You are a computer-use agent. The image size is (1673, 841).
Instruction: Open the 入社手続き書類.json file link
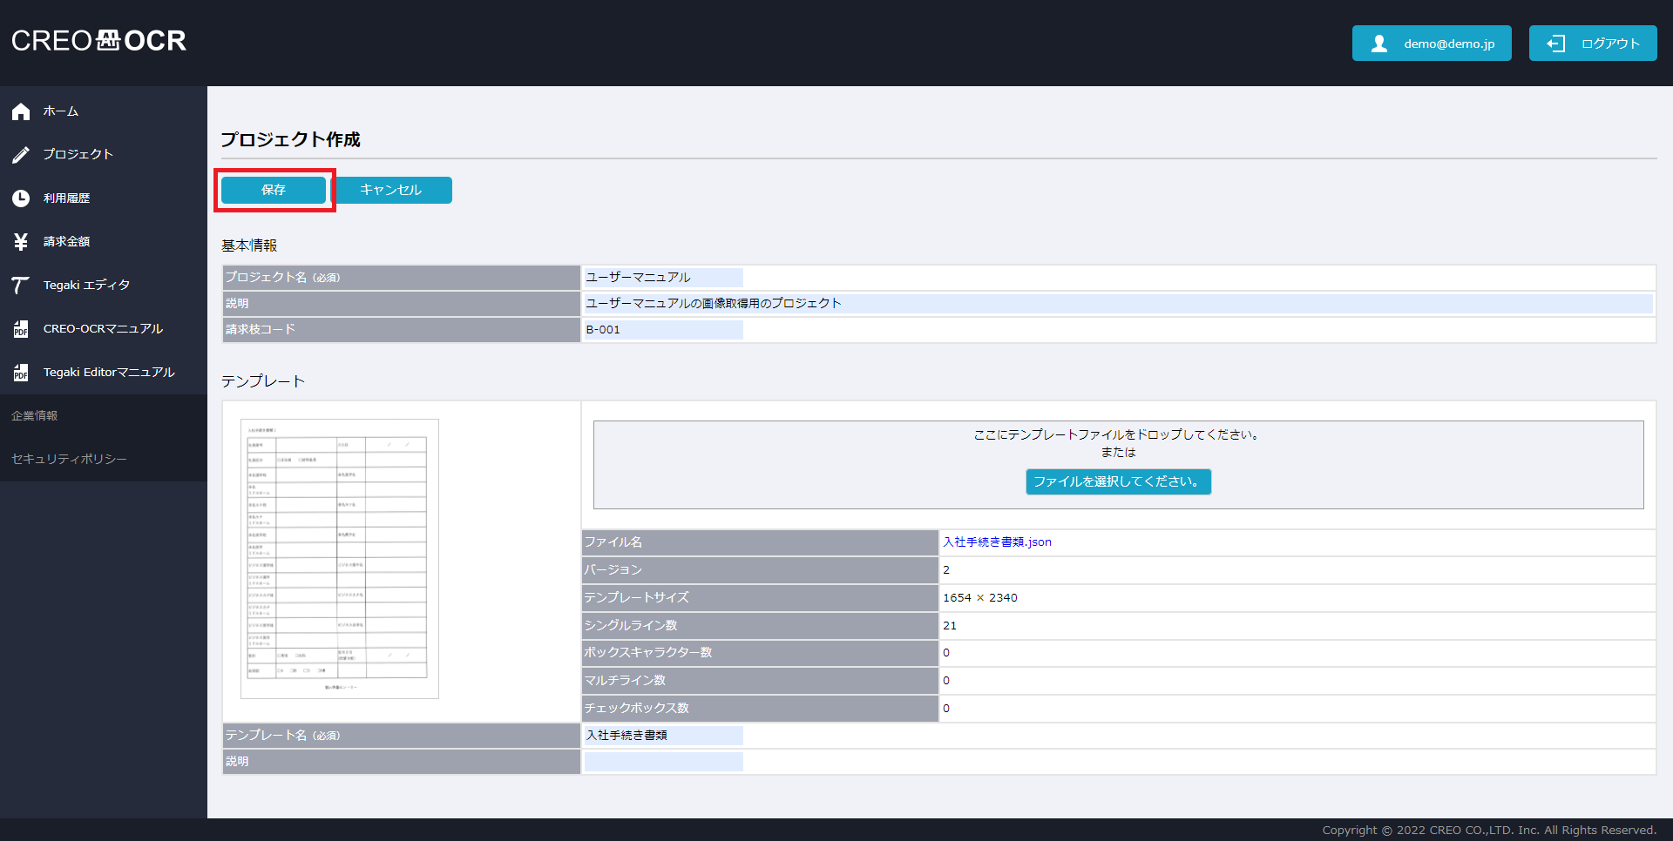(x=997, y=542)
